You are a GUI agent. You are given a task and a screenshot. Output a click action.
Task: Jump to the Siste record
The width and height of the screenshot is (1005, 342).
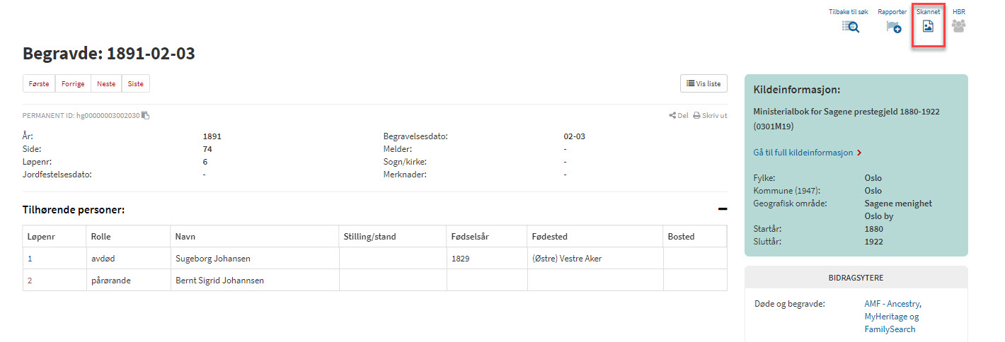click(x=135, y=83)
